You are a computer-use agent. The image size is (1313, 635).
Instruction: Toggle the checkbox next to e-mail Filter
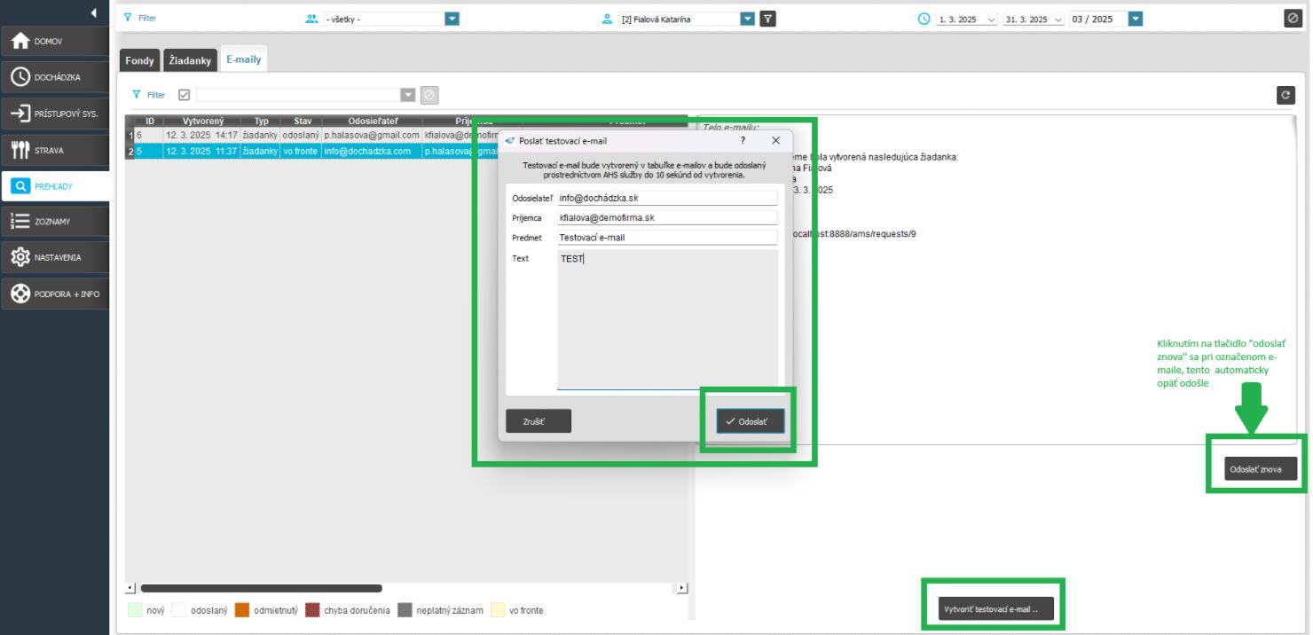184,95
